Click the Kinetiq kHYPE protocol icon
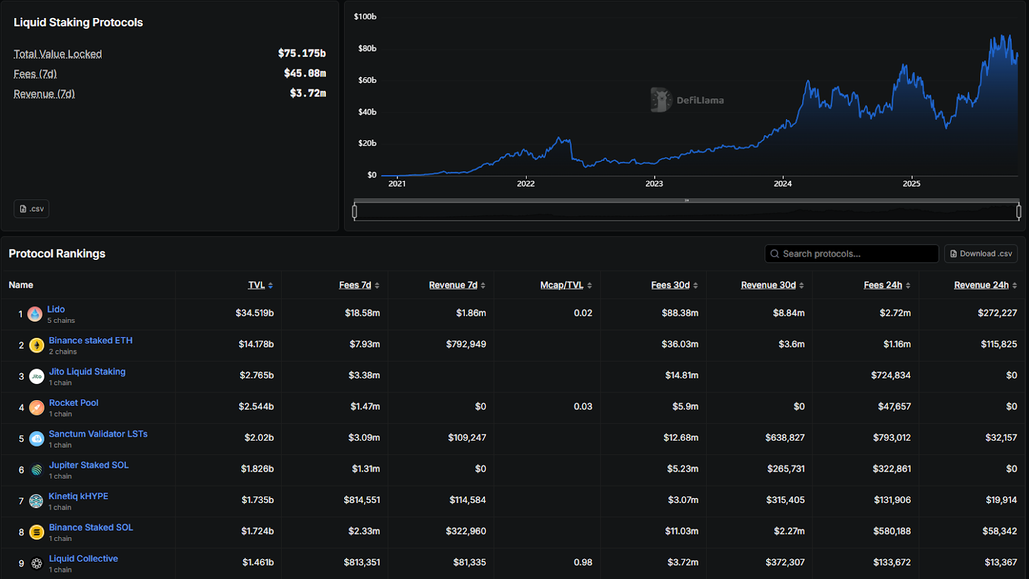This screenshot has height=579, width=1029. point(37,501)
